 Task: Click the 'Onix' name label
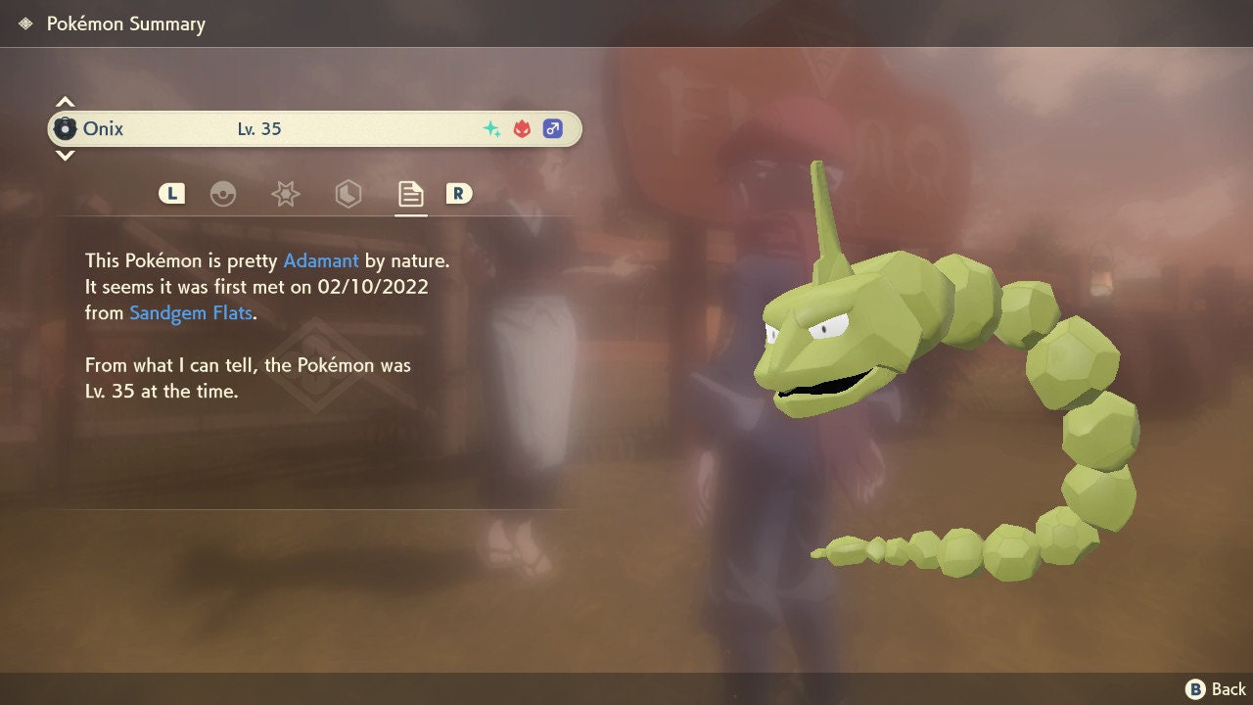(x=103, y=128)
